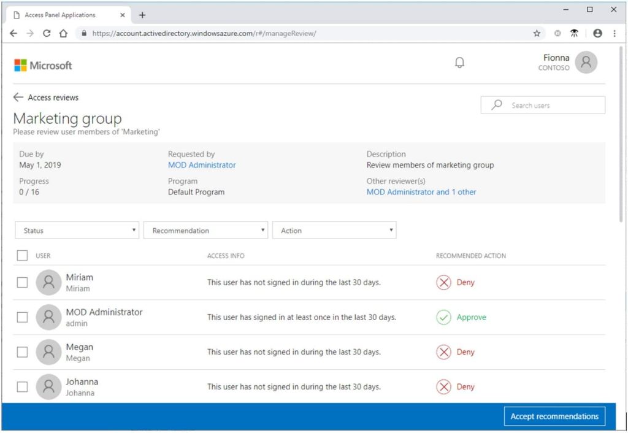The width and height of the screenshot is (628, 433).
Task: Click MOD Administrator's signed-in access info
Action: (302, 317)
